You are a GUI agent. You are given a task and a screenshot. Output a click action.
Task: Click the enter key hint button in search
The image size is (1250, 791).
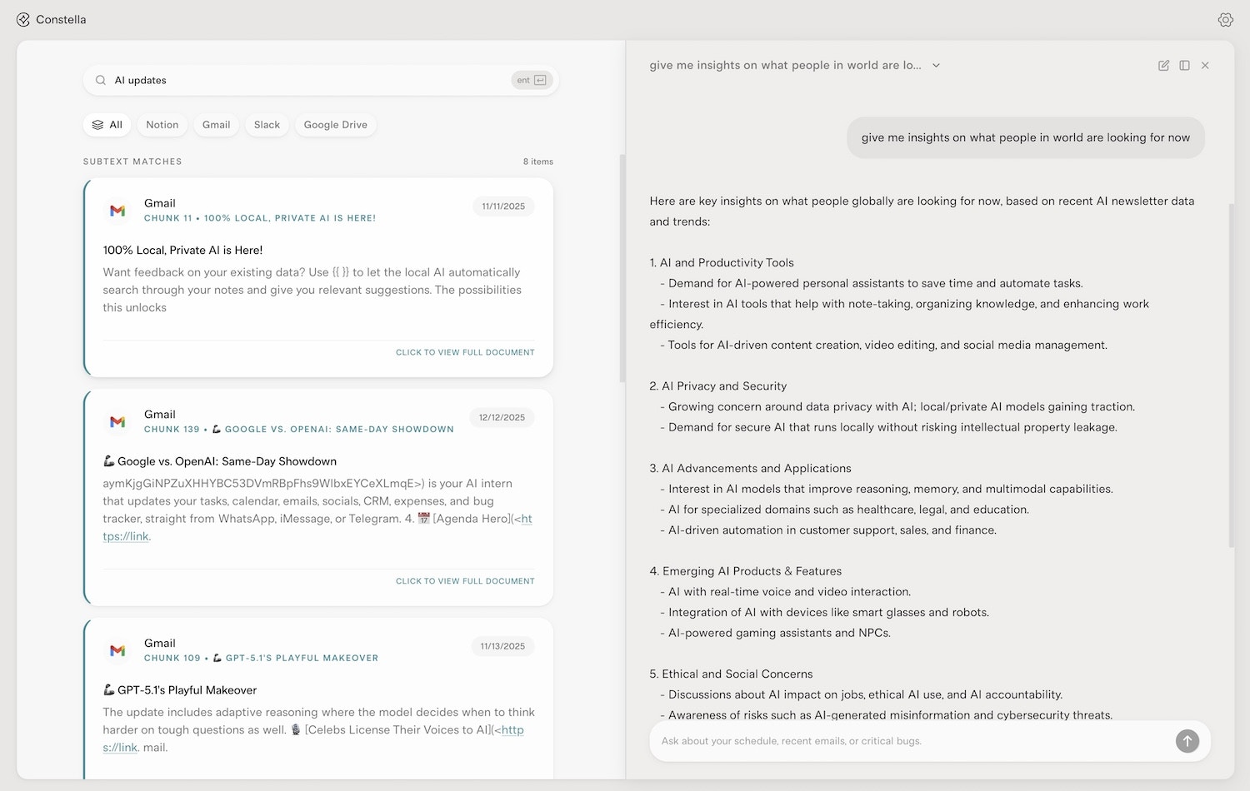click(532, 80)
